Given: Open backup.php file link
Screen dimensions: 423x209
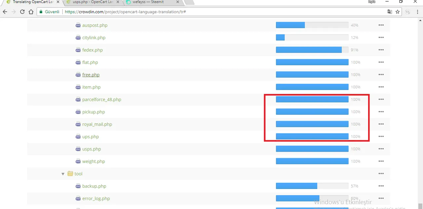Looking at the screenshot, I should point(94,186).
